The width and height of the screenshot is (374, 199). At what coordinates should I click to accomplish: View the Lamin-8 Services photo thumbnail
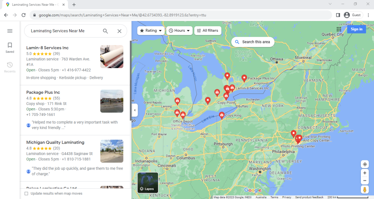click(112, 56)
